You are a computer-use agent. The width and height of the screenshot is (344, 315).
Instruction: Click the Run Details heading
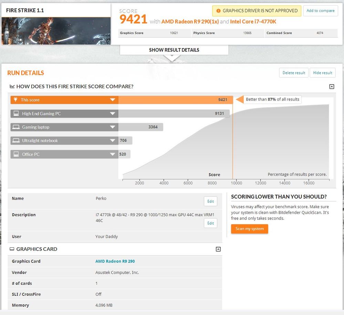tap(26, 73)
